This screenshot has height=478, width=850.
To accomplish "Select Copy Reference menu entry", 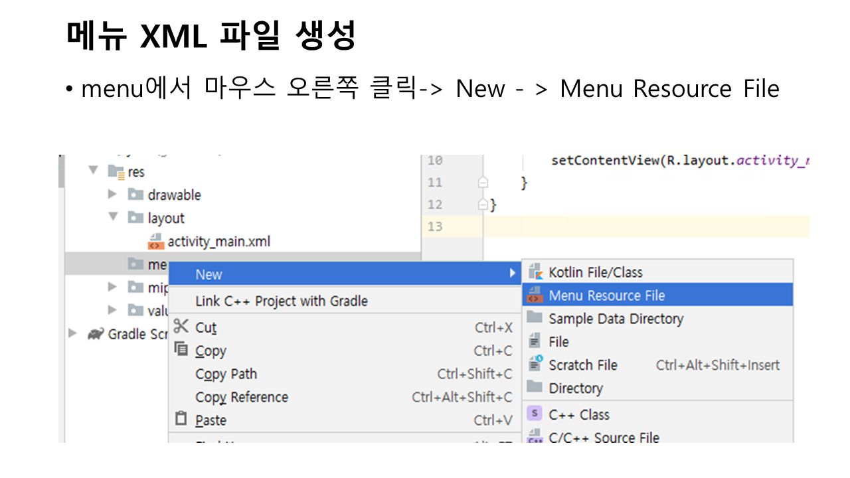I will tap(242, 397).
